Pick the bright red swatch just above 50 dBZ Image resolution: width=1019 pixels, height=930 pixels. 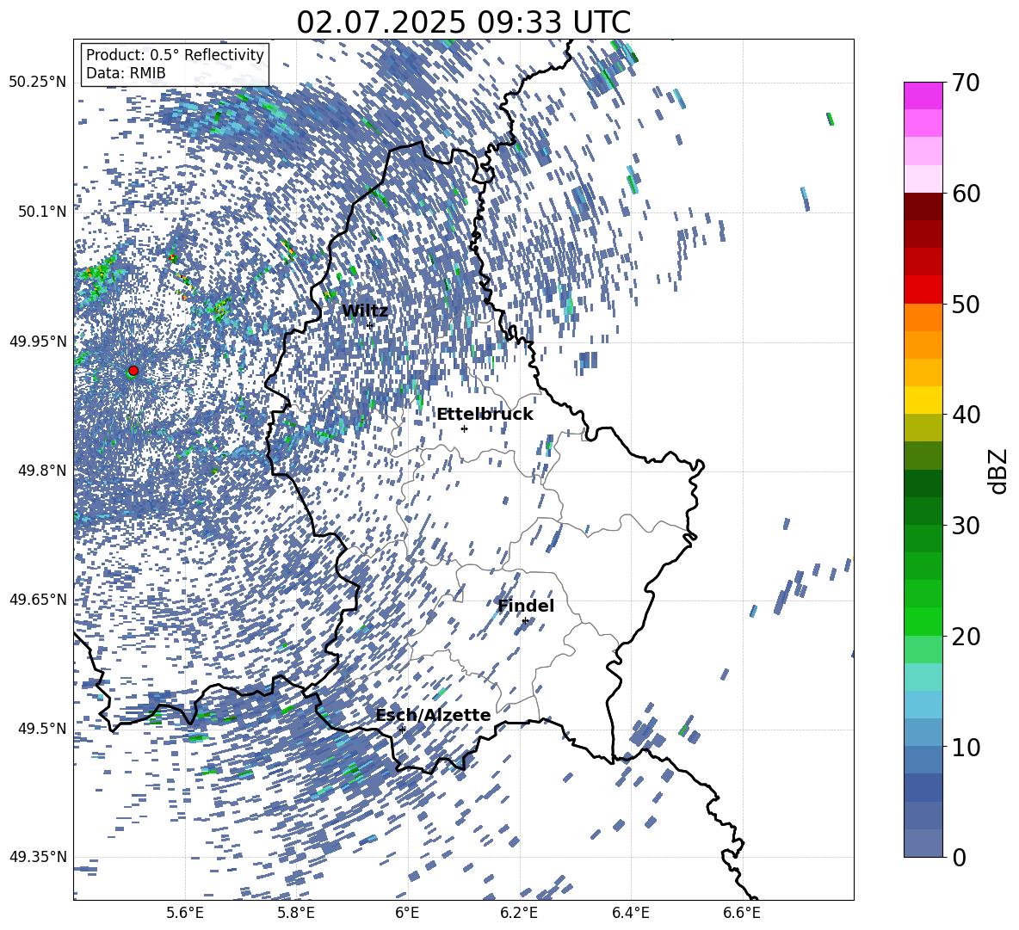click(923, 290)
